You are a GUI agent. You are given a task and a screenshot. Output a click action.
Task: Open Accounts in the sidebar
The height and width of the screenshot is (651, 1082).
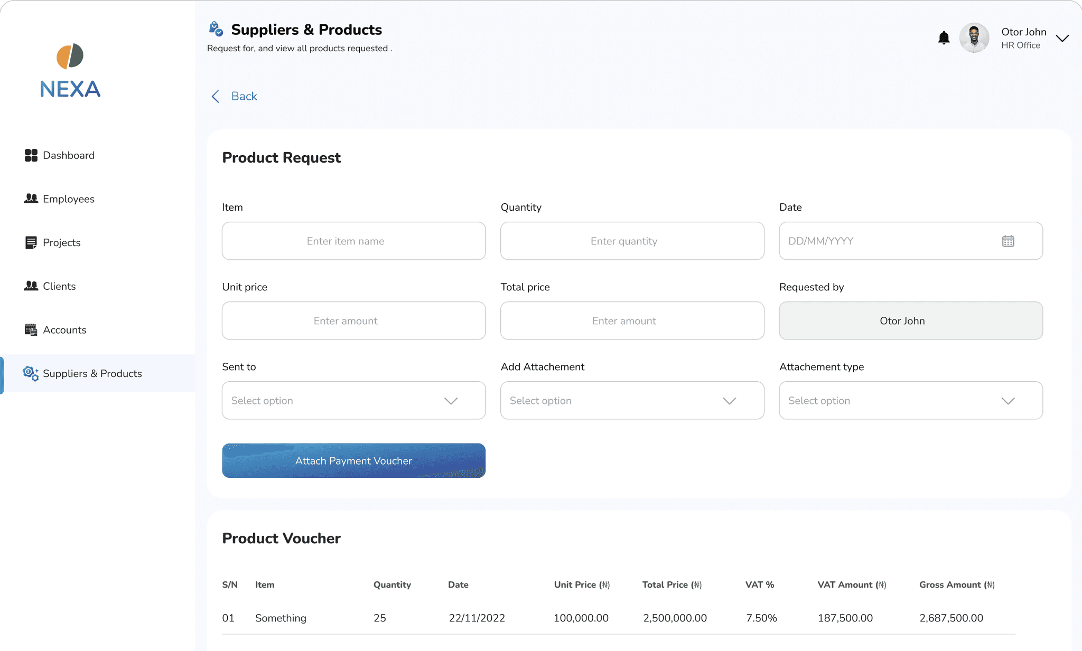pyautogui.click(x=64, y=329)
